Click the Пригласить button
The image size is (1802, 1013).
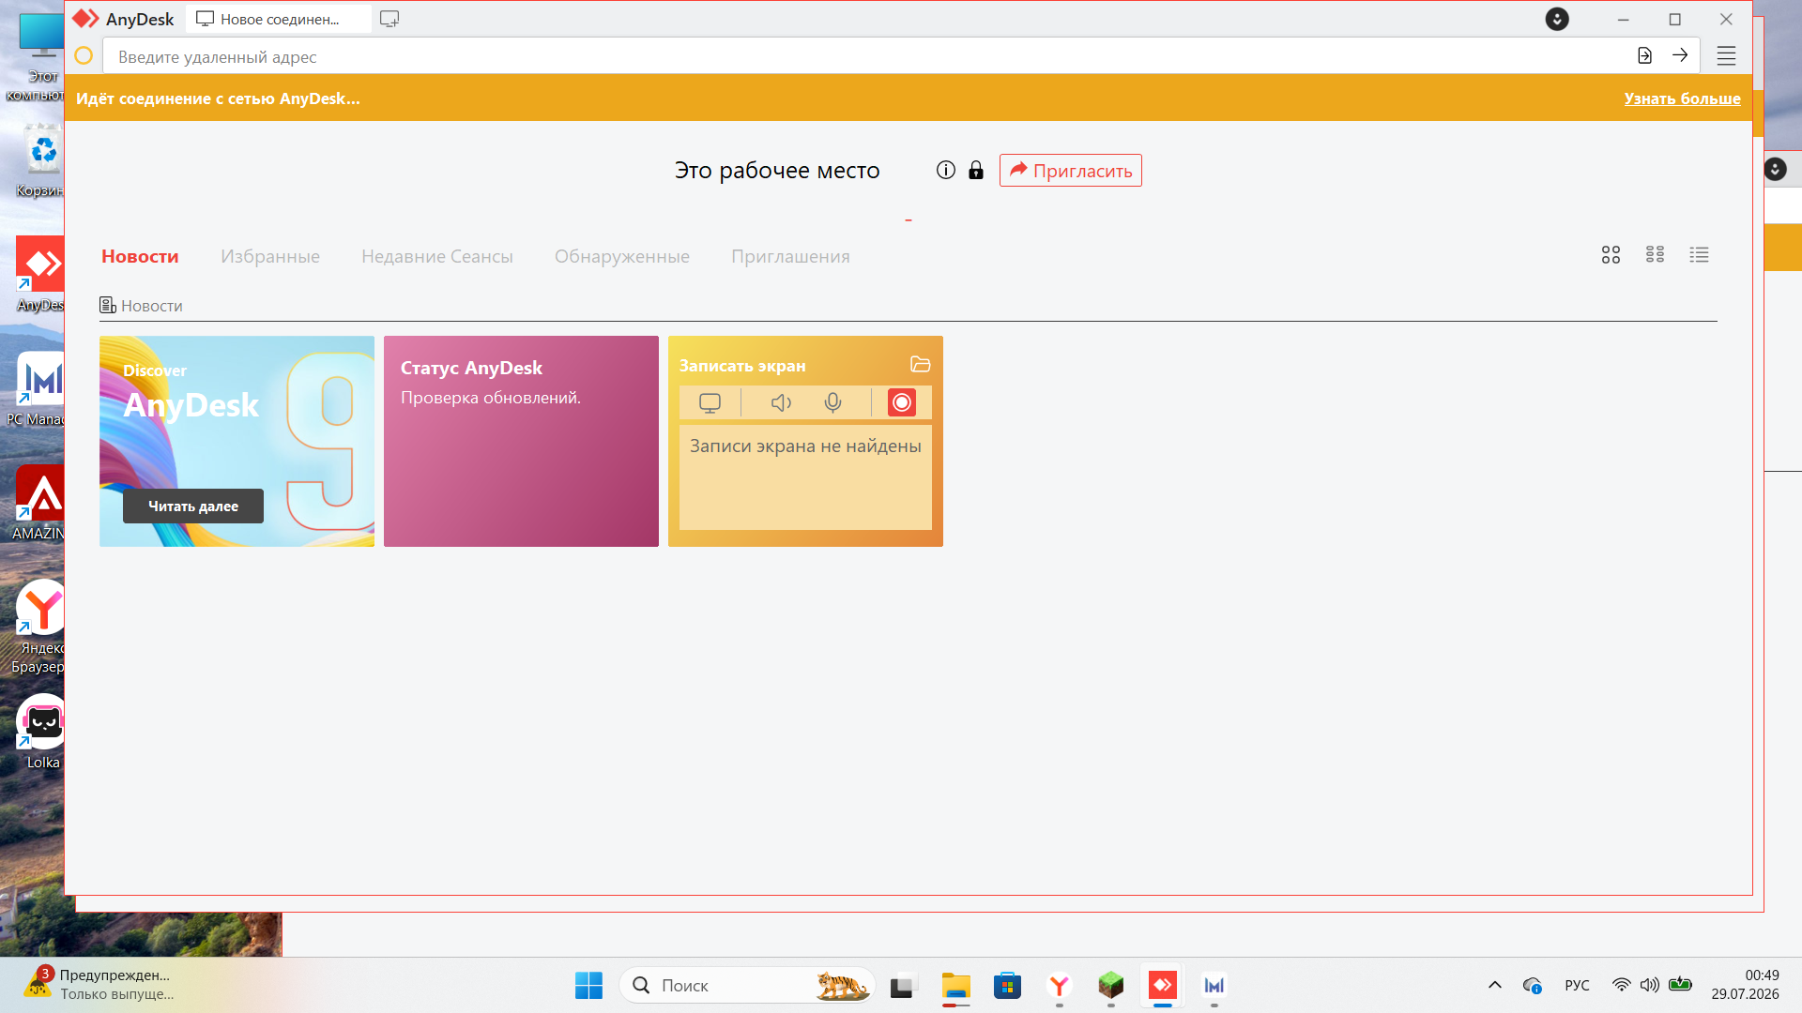(1071, 171)
